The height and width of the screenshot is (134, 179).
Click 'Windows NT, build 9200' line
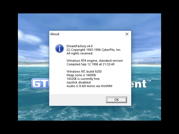[x=84, y=71]
